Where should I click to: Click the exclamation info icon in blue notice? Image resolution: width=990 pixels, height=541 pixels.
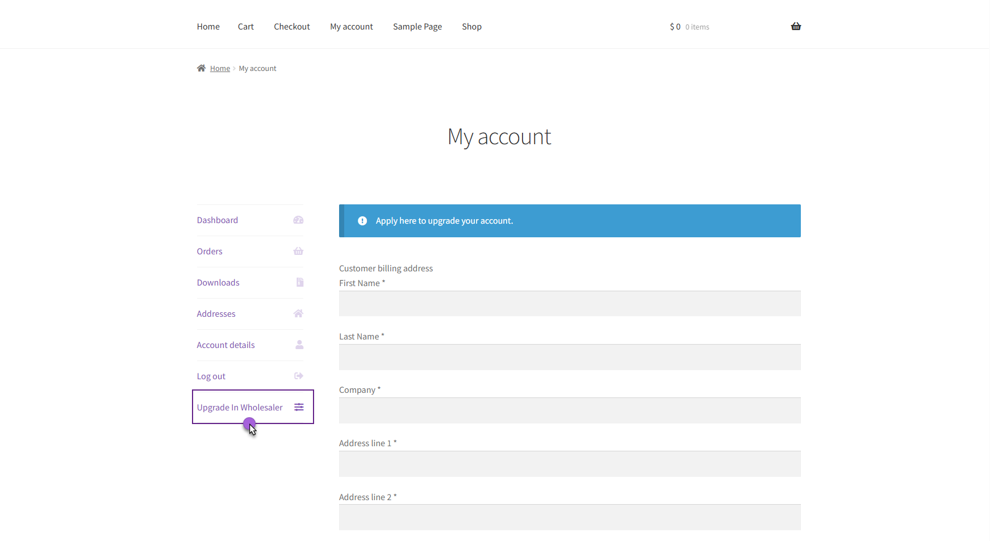point(362,221)
